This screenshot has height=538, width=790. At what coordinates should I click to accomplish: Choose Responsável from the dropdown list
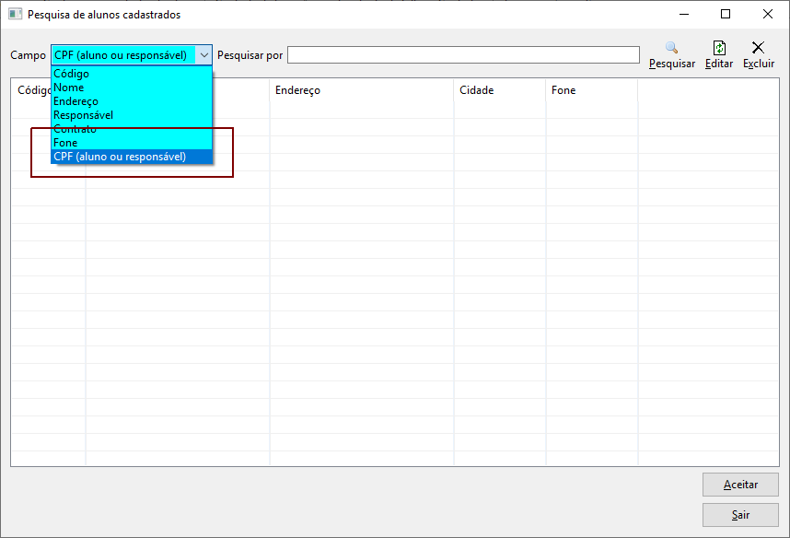pyautogui.click(x=132, y=115)
